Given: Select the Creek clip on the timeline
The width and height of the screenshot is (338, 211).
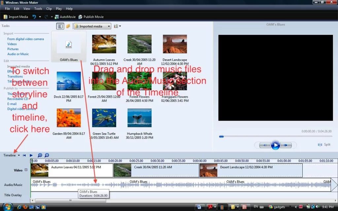Looking at the screenshot, I should coord(156,170).
